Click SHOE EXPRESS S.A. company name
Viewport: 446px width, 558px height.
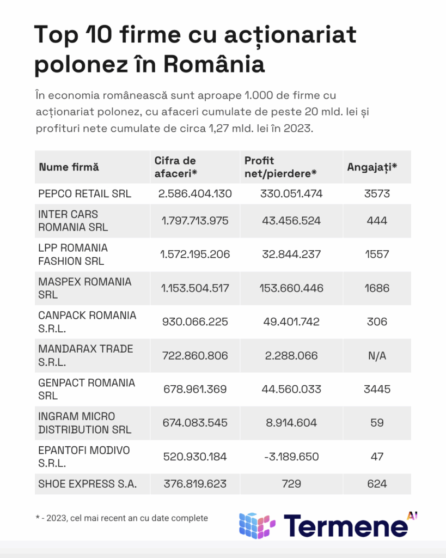[87, 483]
